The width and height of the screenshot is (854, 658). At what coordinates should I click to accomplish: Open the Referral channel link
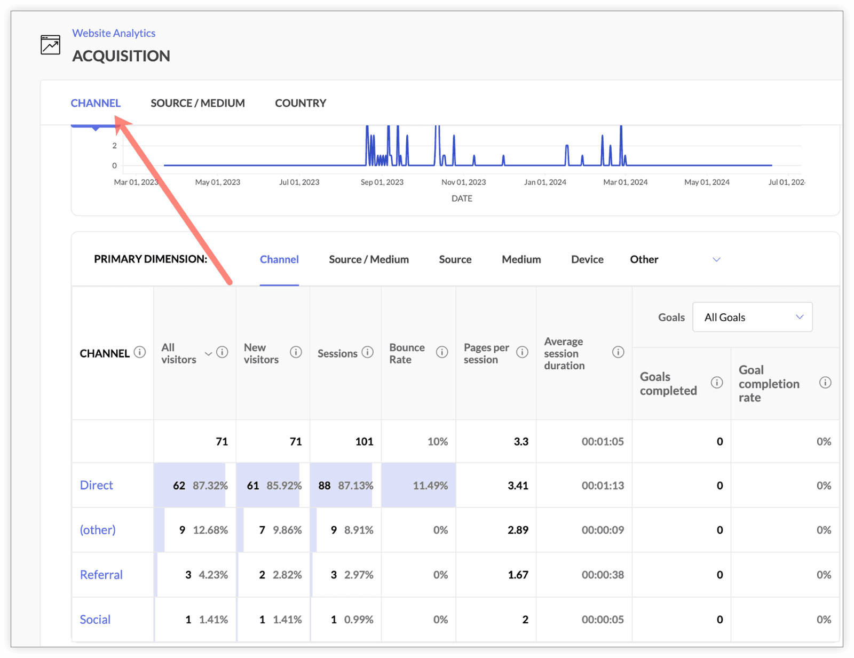[x=101, y=575]
